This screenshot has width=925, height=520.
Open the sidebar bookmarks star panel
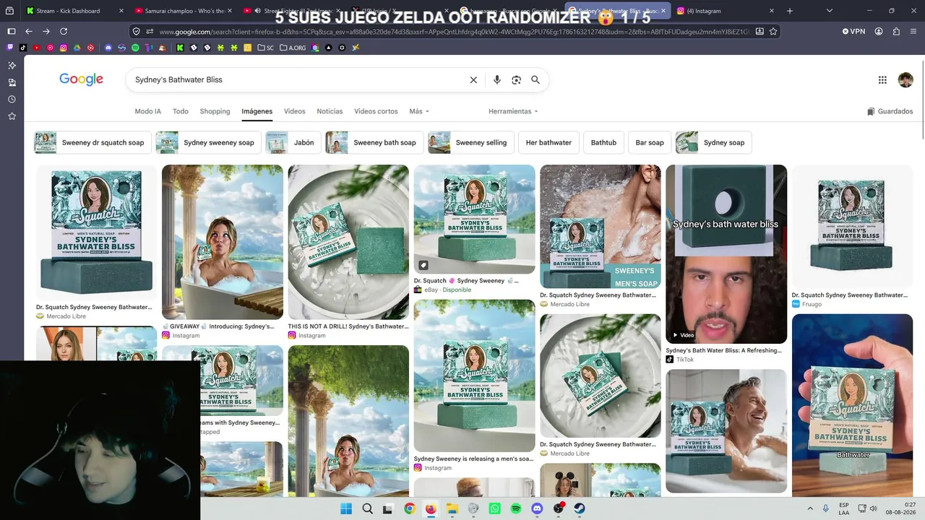pyautogui.click(x=12, y=116)
